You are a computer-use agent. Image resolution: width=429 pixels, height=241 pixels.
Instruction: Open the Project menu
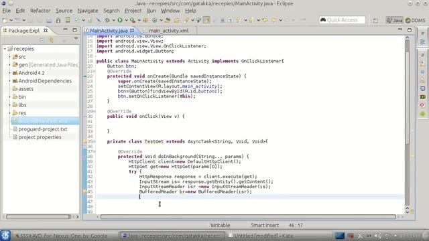(133, 11)
